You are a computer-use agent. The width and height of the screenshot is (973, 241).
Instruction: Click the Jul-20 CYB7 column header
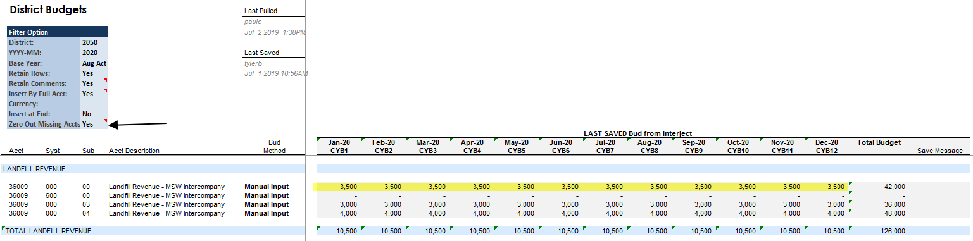[605, 147]
